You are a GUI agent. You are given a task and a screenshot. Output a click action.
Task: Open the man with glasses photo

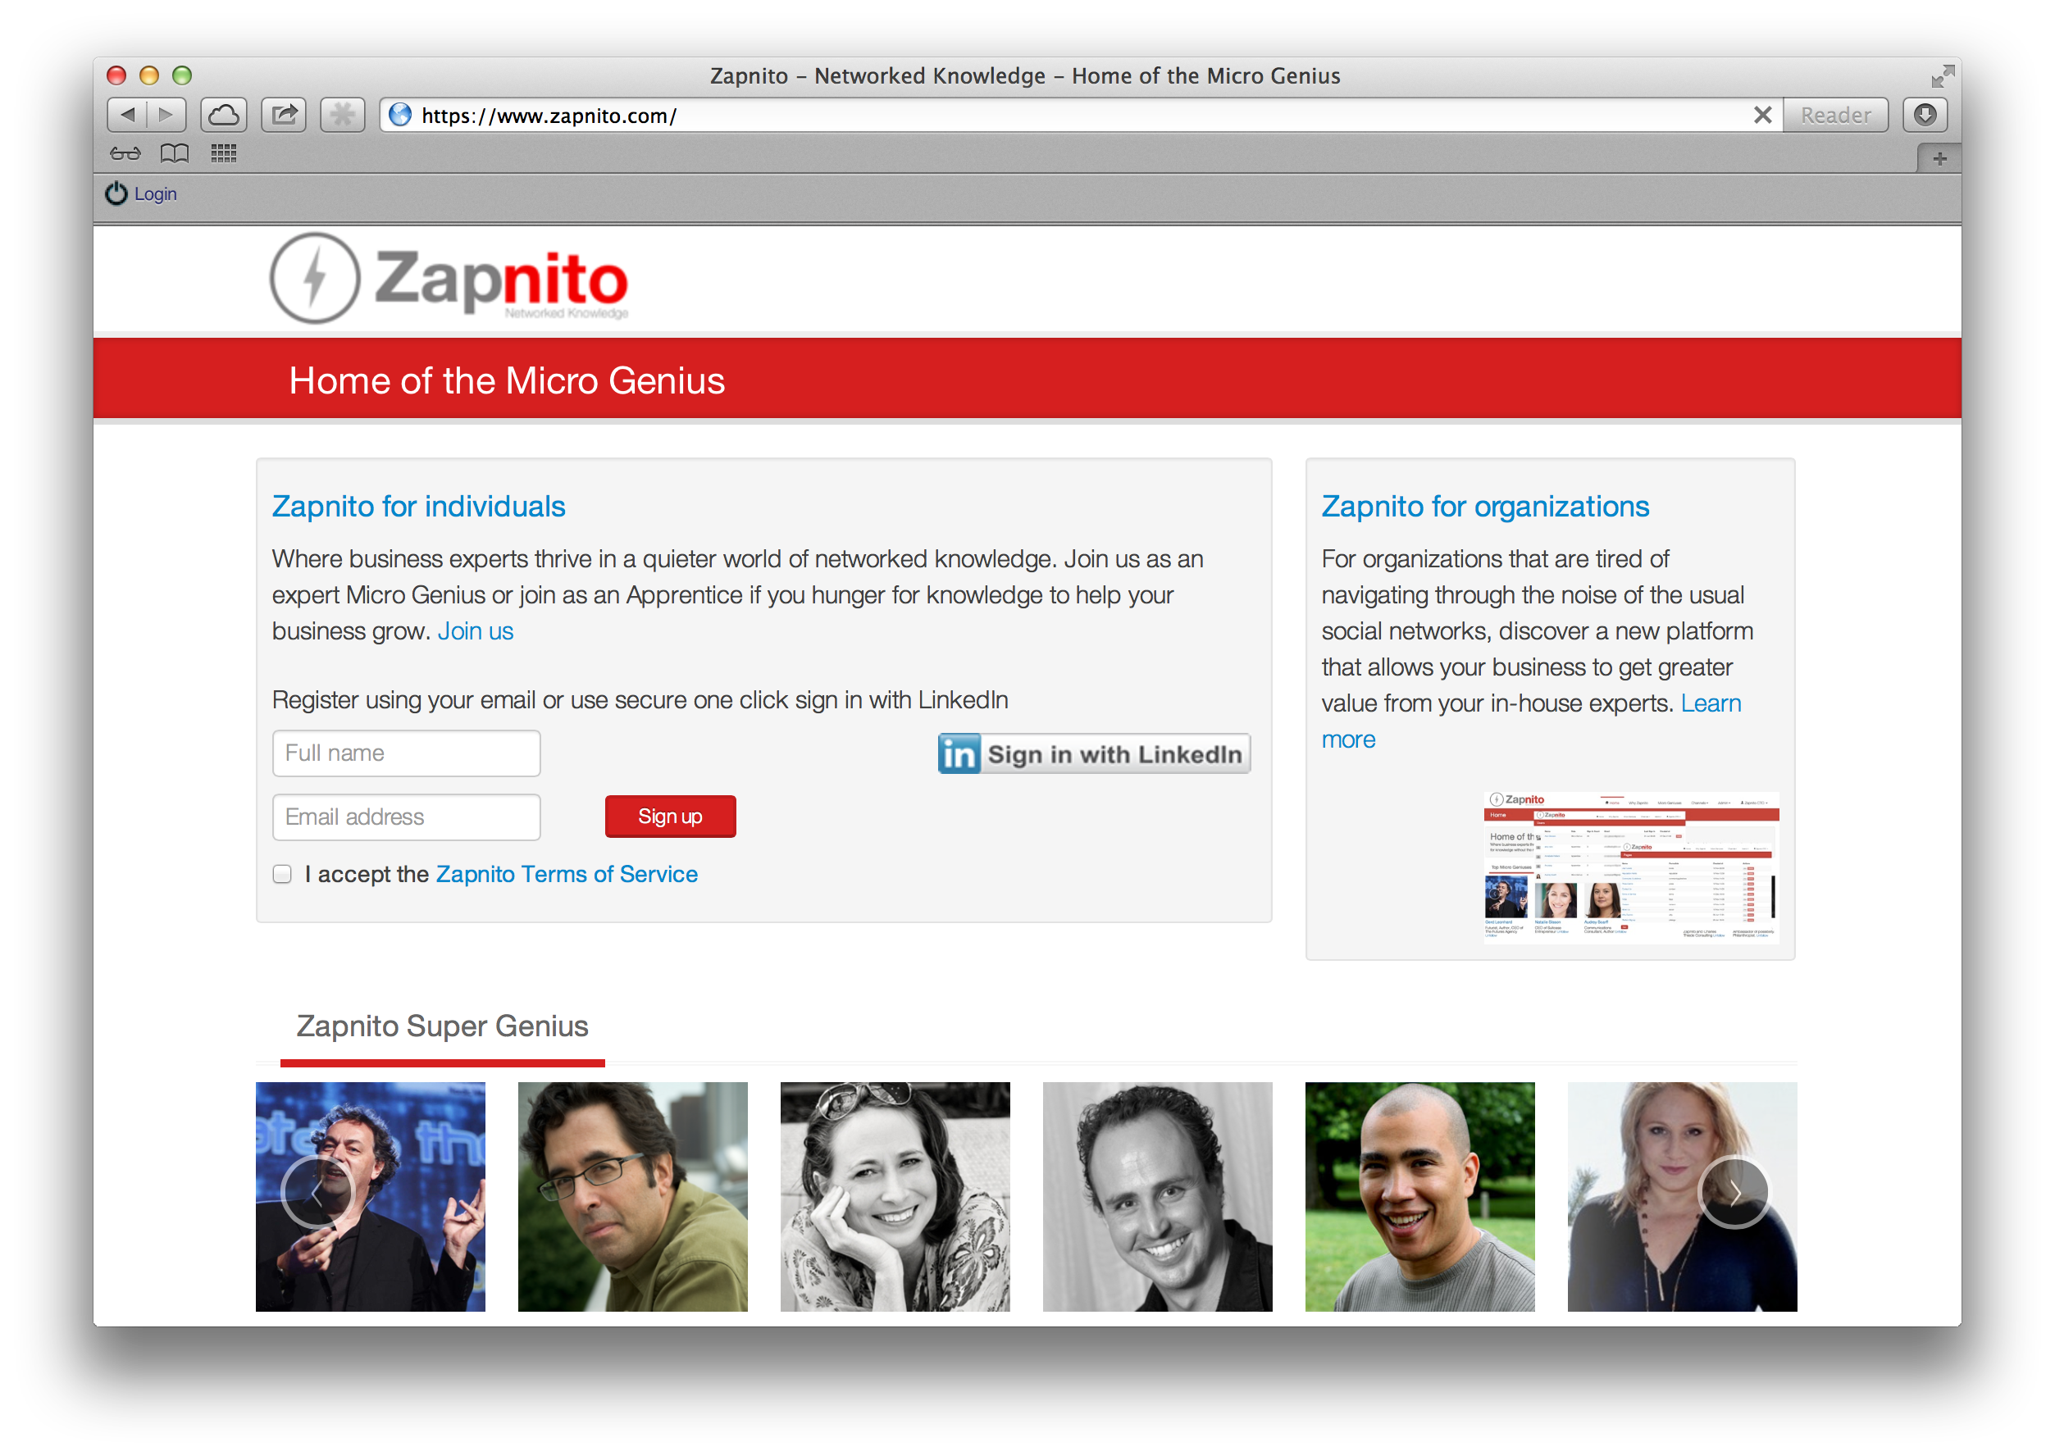[633, 1196]
